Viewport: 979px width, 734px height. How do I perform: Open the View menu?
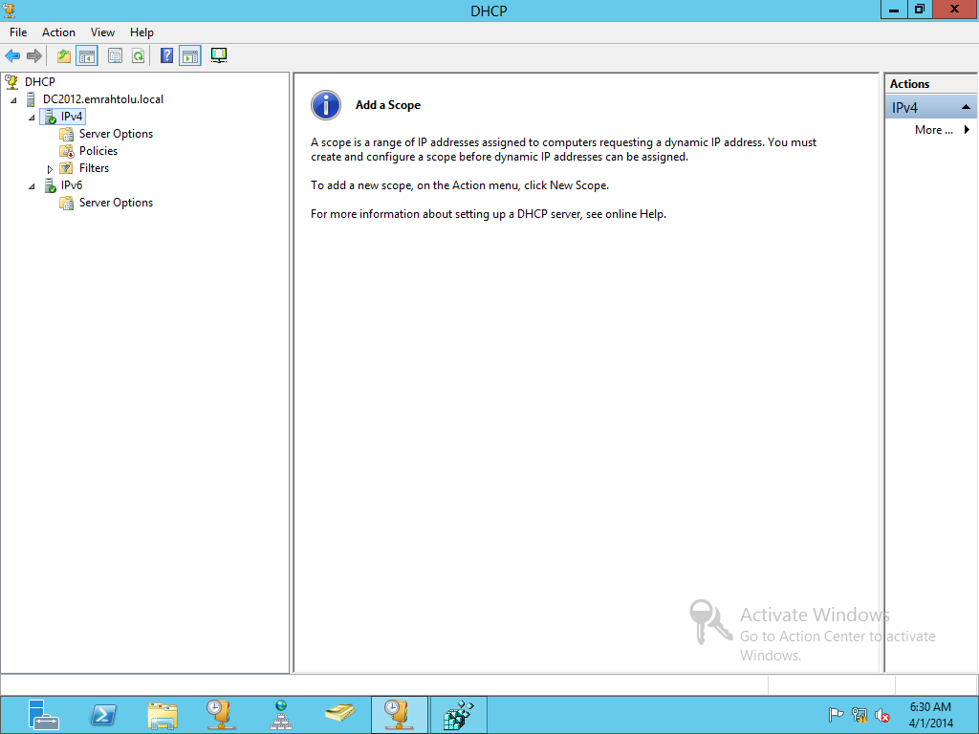click(x=102, y=32)
